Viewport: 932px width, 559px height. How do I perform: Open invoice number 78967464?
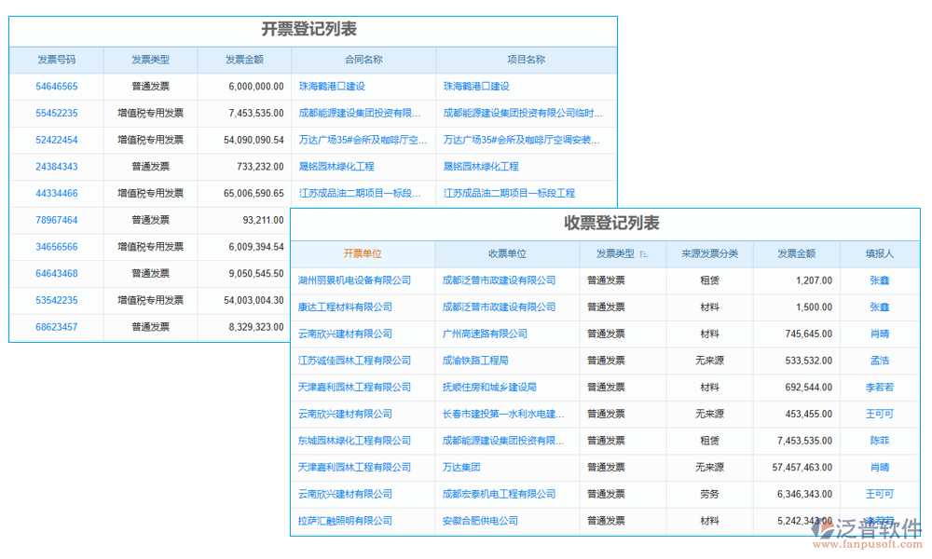coord(57,221)
